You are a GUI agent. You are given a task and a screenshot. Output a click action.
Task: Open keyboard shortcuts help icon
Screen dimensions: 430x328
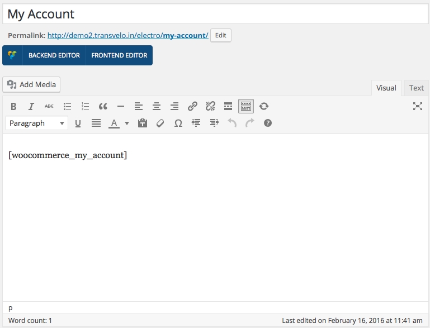(x=268, y=123)
